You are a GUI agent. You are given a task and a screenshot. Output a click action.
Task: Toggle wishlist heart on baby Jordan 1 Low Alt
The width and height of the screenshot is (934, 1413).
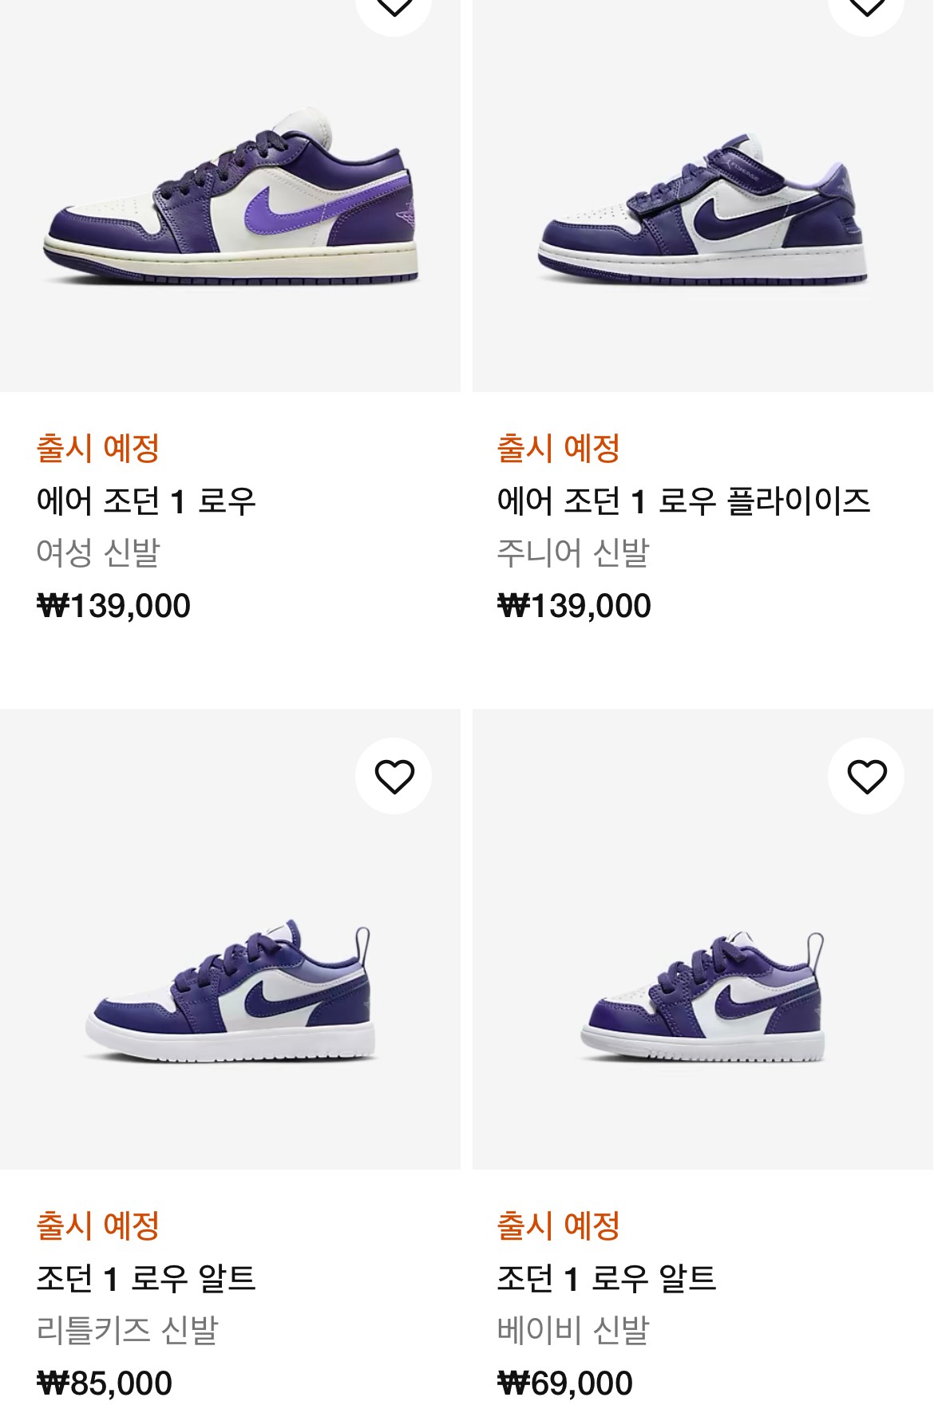pyautogui.click(x=867, y=776)
